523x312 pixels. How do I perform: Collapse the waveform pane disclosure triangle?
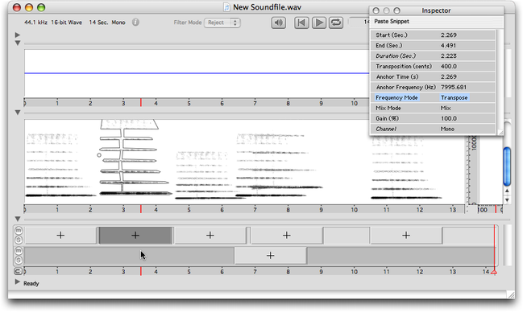click(x=18, y=43)
